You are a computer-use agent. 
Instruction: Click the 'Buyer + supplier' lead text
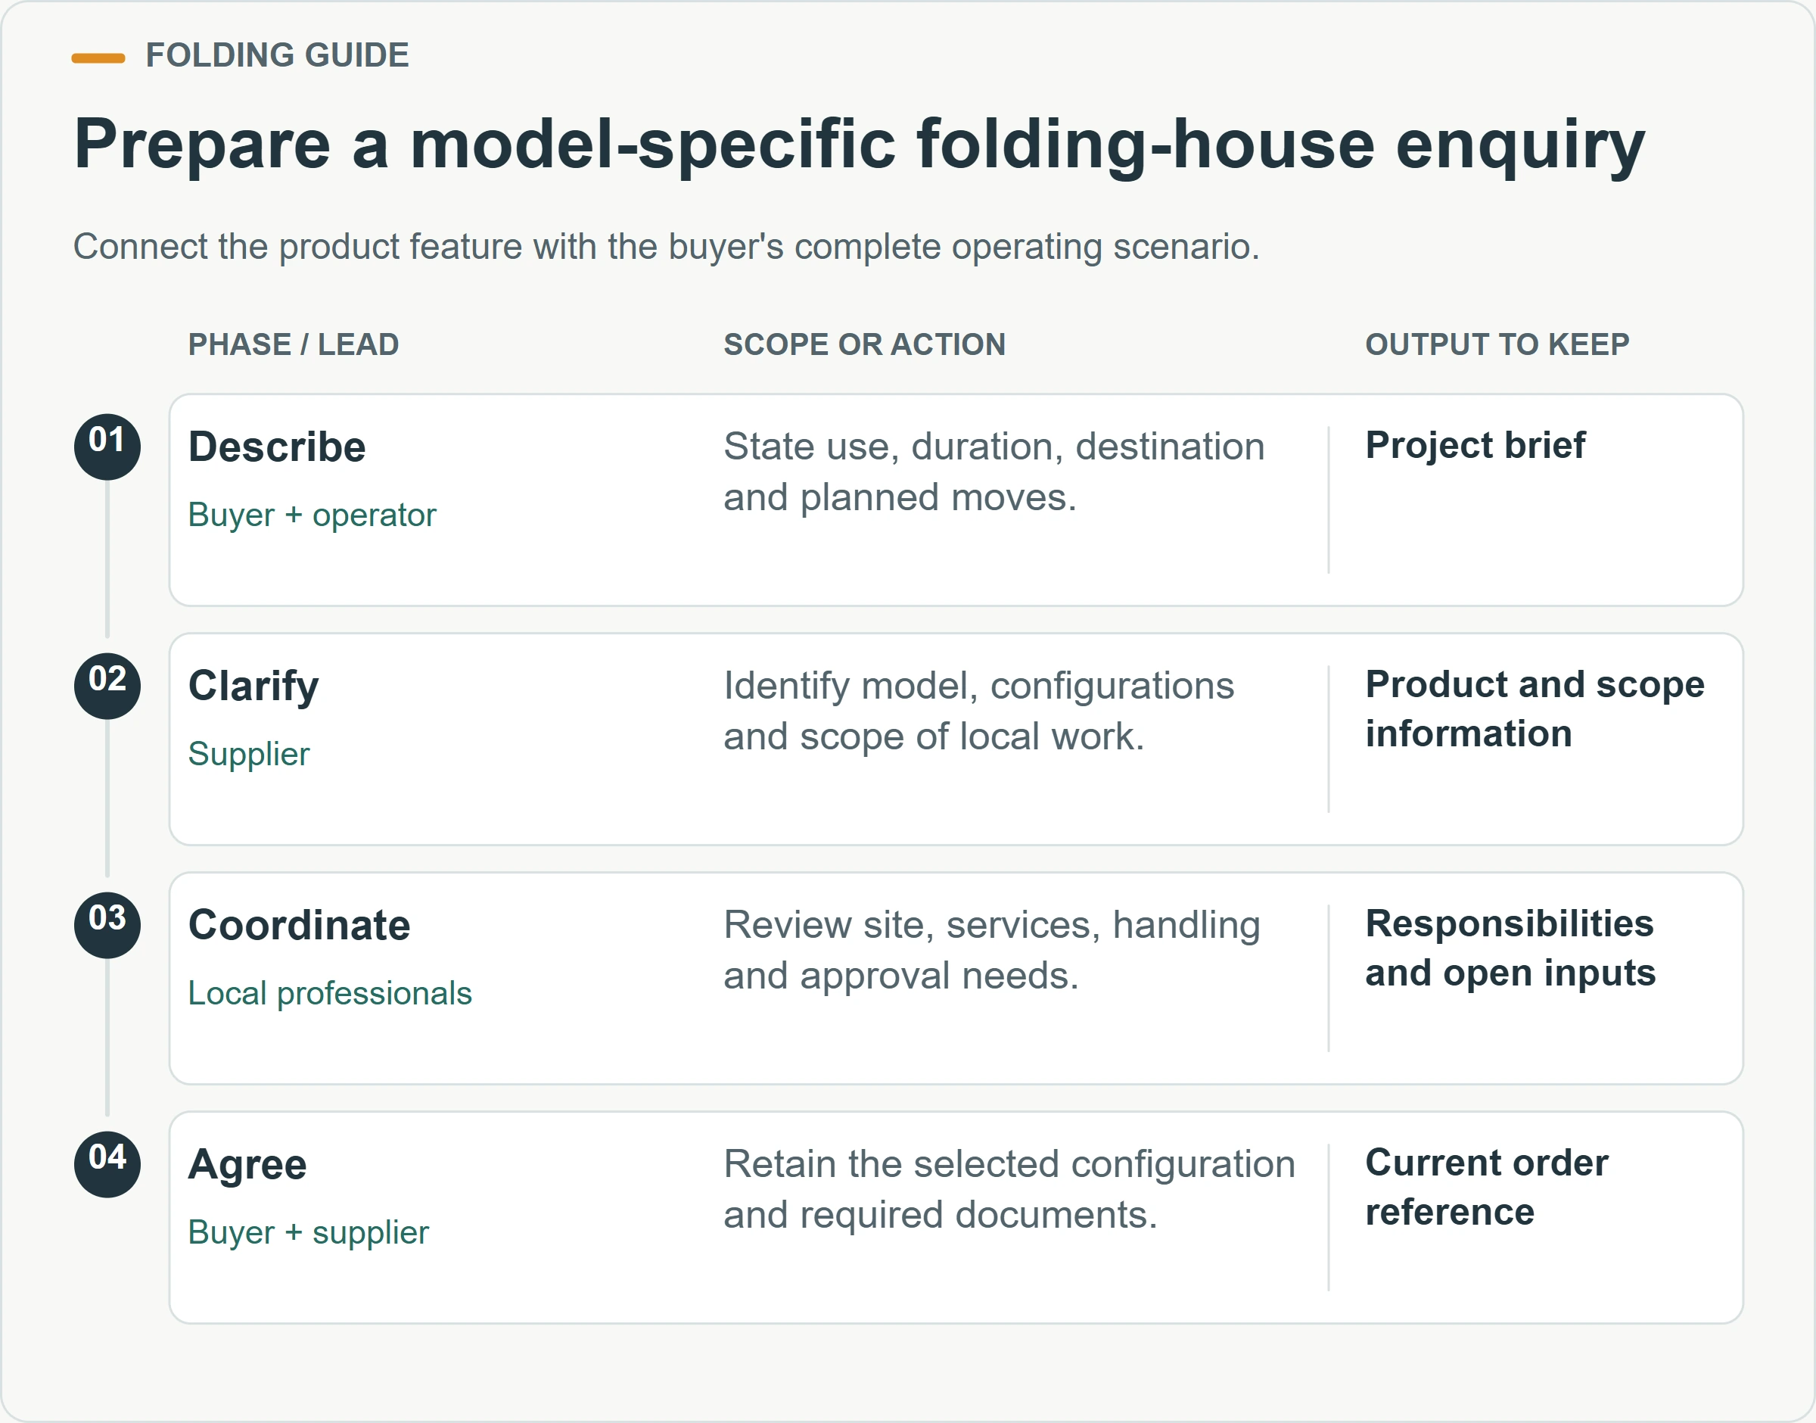pos(309,1232)
